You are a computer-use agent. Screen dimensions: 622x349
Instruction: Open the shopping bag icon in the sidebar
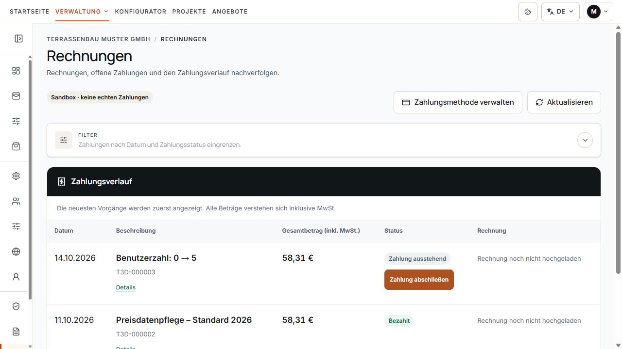pos(16,146)
